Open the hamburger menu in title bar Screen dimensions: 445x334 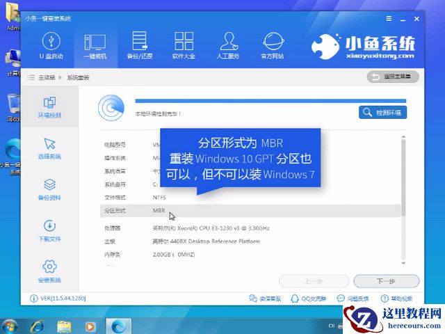pyautogui.click(x=389, y=19)
